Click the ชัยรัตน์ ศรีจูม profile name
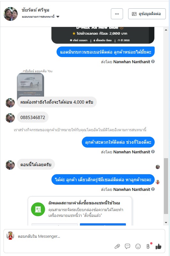The image size is (170, 256). (x=35, y=10)
